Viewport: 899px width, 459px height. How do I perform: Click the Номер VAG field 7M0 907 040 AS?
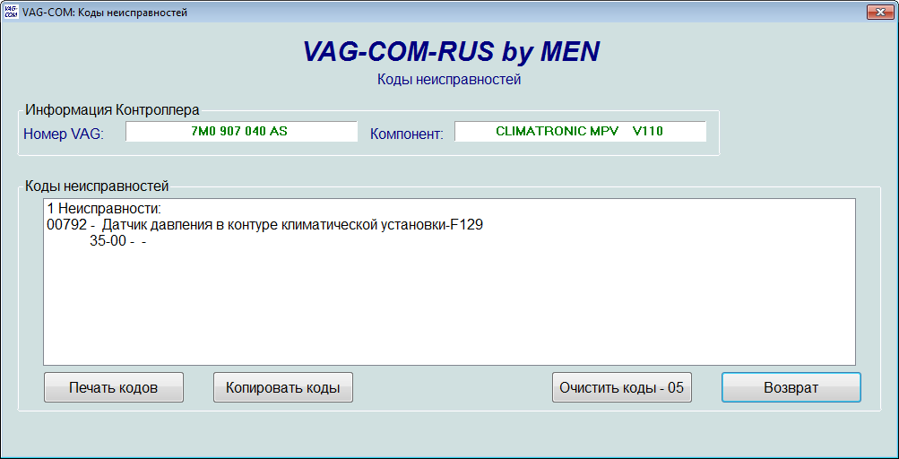point(240,131)
